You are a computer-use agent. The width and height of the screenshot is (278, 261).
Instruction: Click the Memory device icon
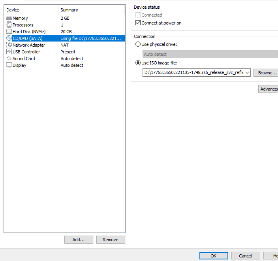coord(9,18)
